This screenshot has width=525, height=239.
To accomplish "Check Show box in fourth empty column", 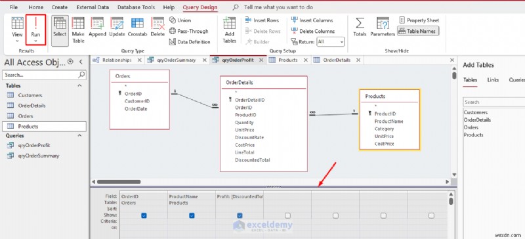I will tap(287, 215).
